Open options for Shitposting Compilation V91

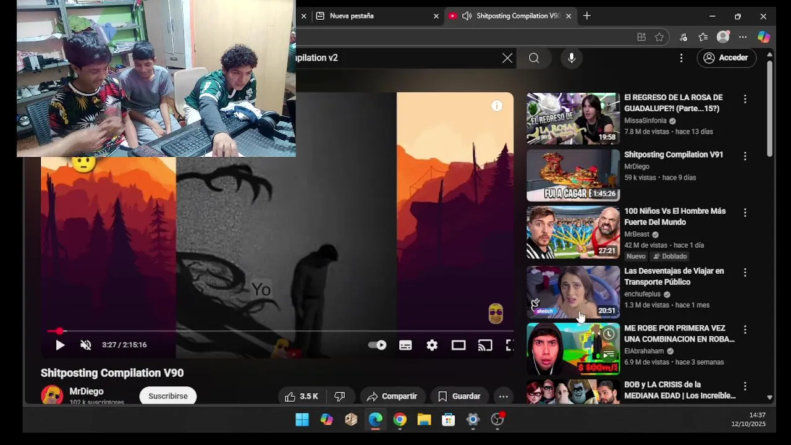point(745,156)
